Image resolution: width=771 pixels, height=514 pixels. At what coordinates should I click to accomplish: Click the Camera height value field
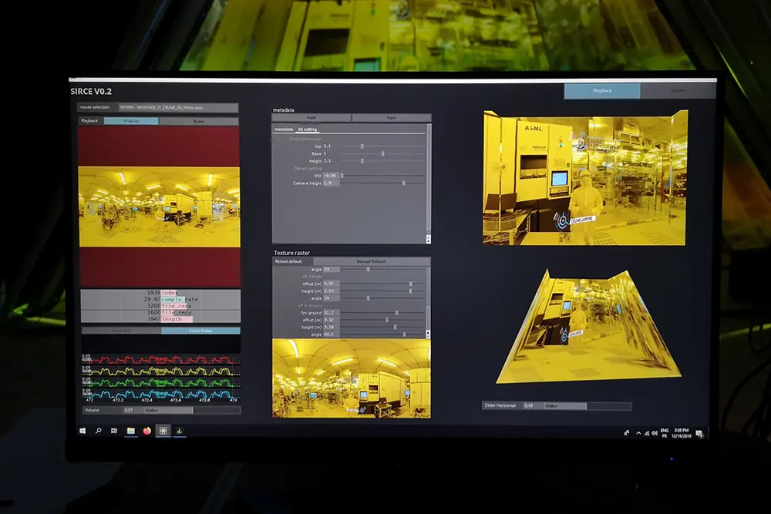pos(331,183)
